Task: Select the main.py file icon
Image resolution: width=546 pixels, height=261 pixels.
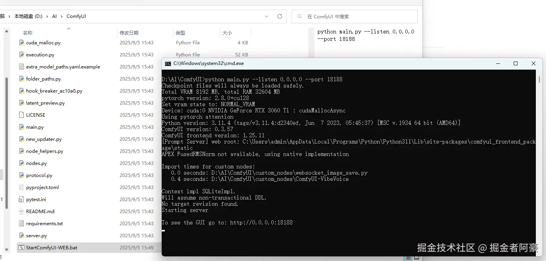Action: [22, 127]
